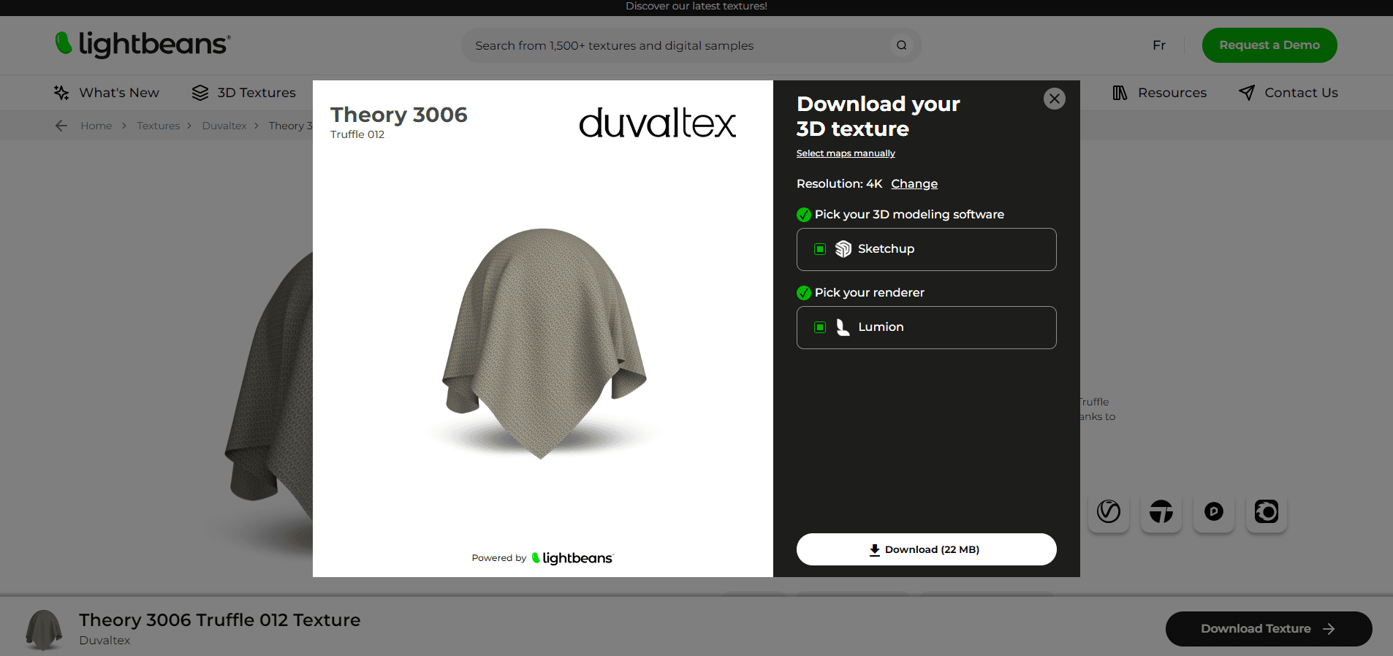Click the fabric thumbnail in bottom bar

(44, 630)
